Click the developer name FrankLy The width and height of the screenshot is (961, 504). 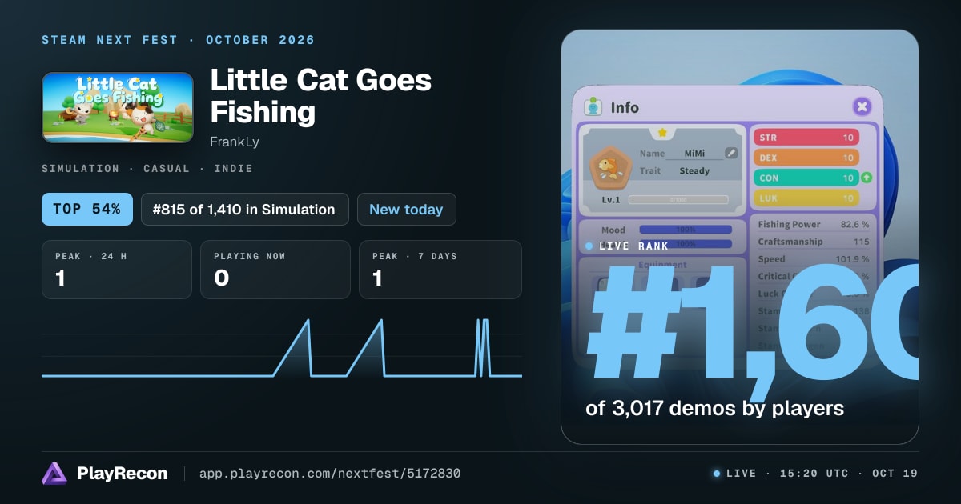point(235,142)
